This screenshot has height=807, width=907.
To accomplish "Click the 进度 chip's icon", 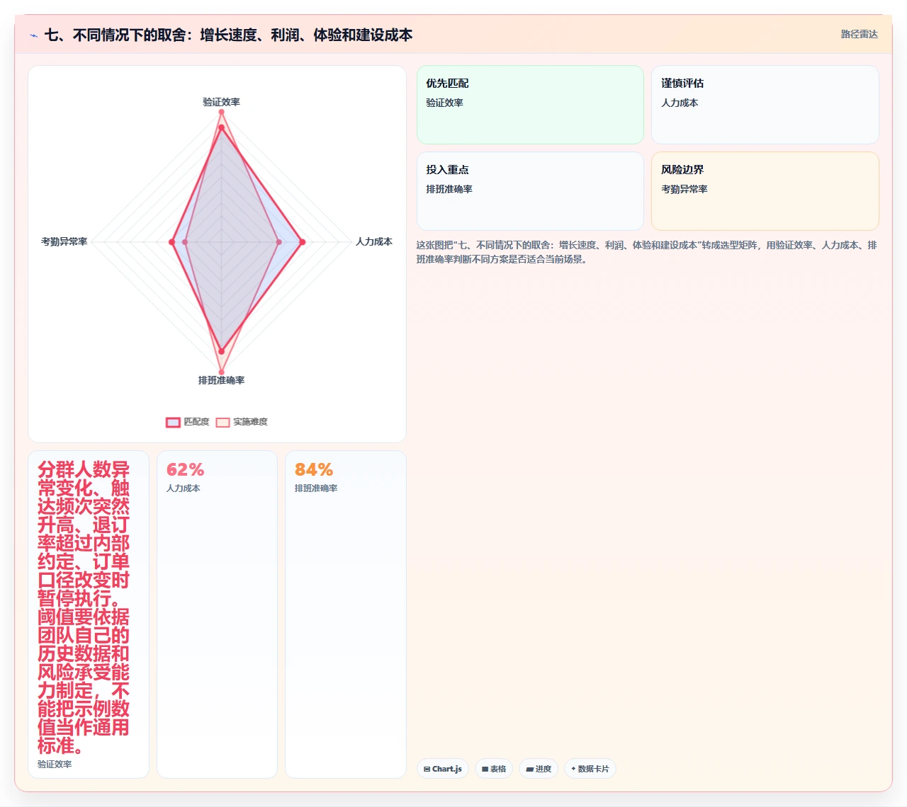I will click(529, 769).
